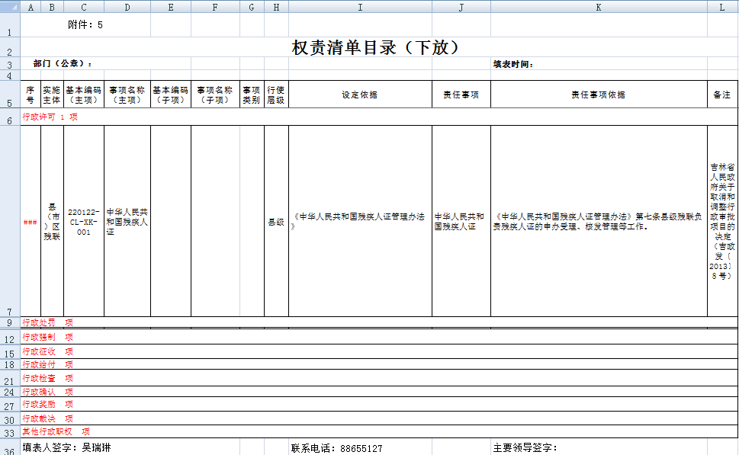Screen dimensions: 739x455
Task: Click the cell showing 220122-CL-XK-001
Action: coord(83,221)
